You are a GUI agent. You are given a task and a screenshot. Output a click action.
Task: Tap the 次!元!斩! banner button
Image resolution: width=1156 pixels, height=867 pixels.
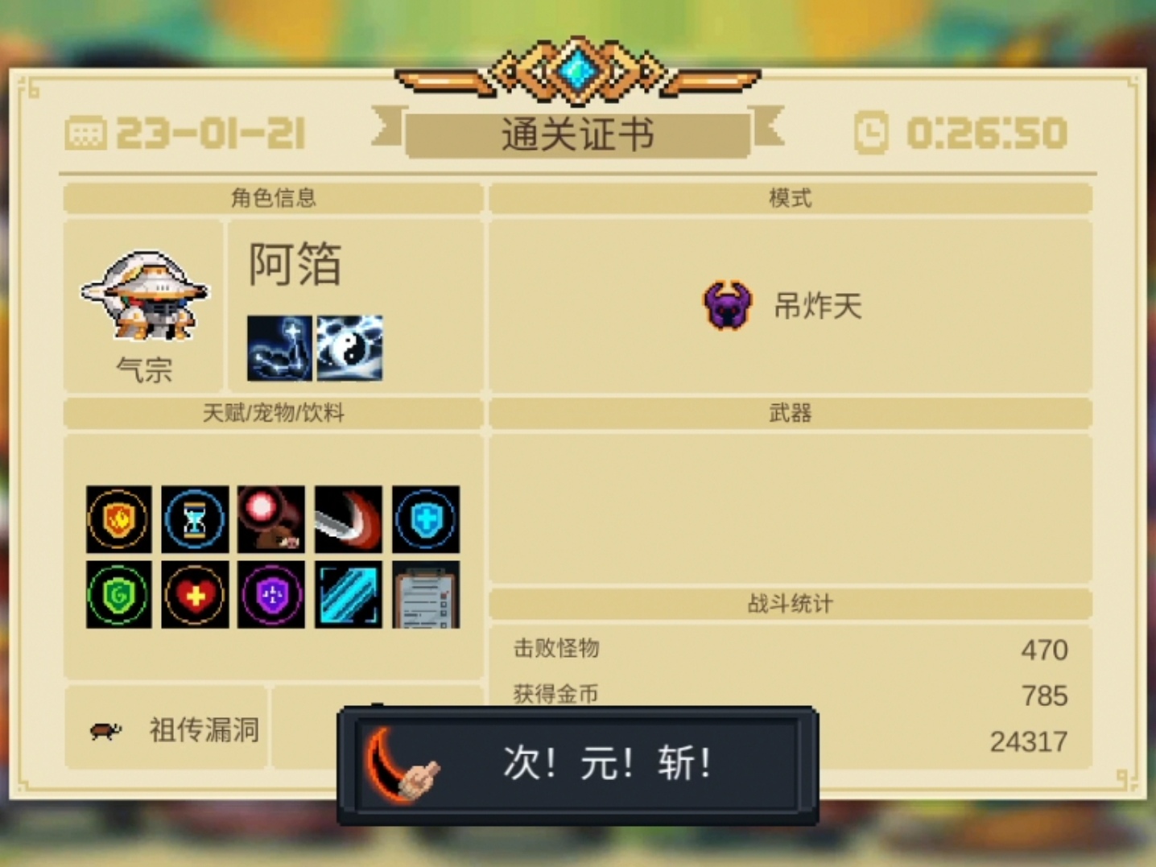(578, 765)
